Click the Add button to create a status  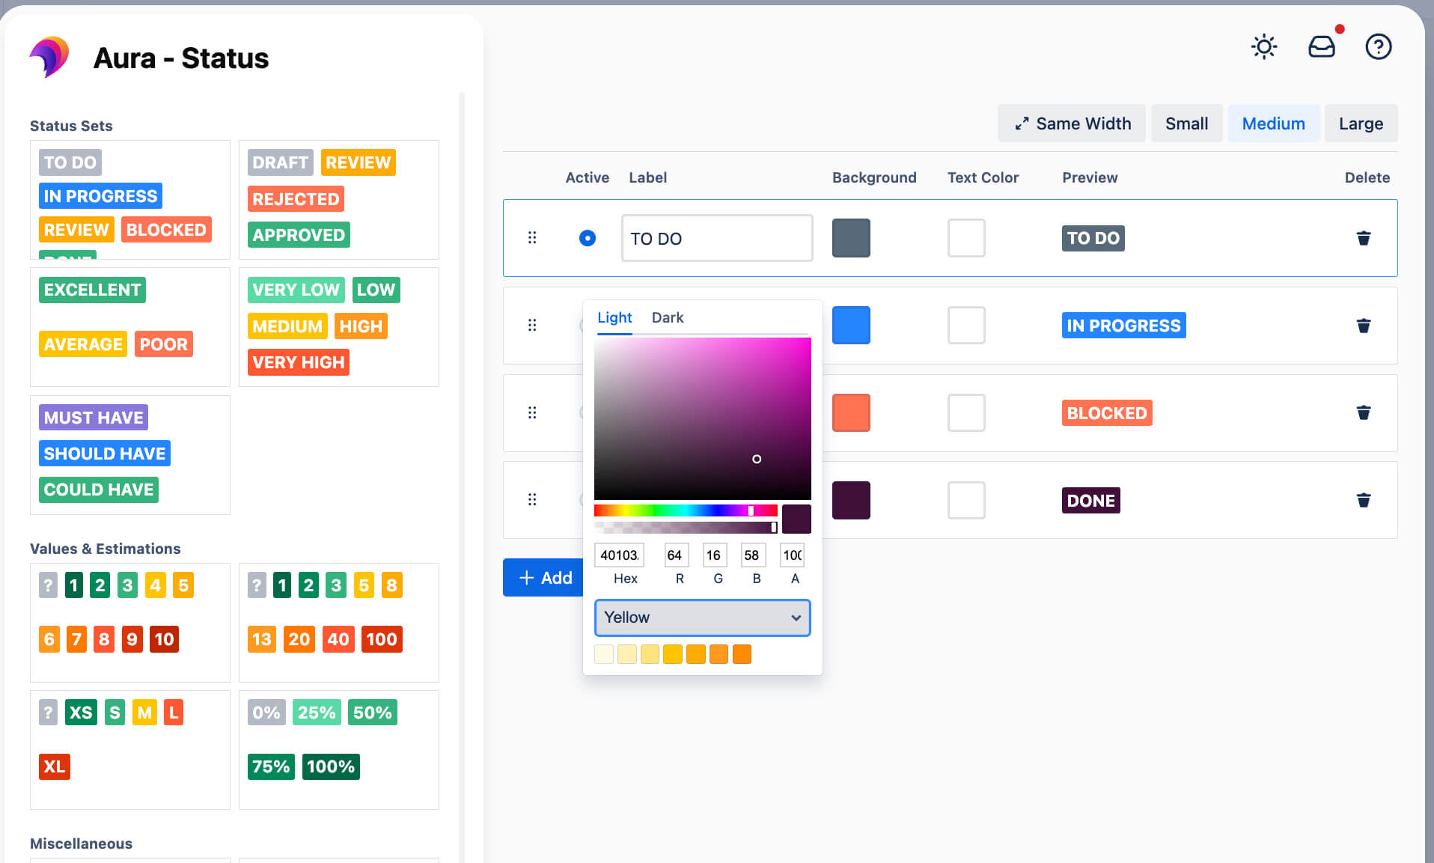coord(543,577)
